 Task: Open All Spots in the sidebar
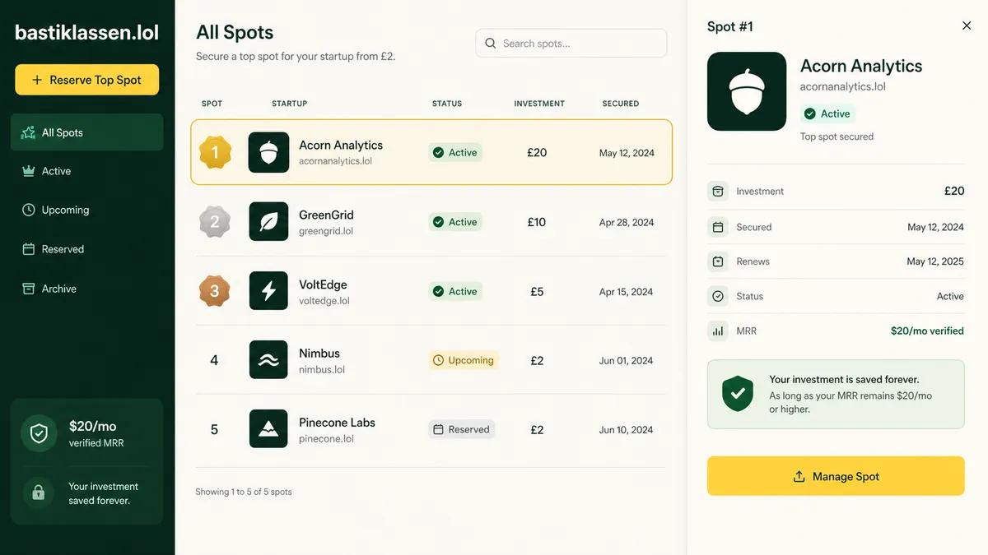coord(86,132)
